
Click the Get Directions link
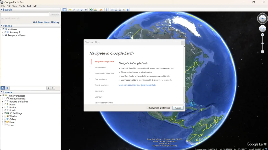(41, 22)
